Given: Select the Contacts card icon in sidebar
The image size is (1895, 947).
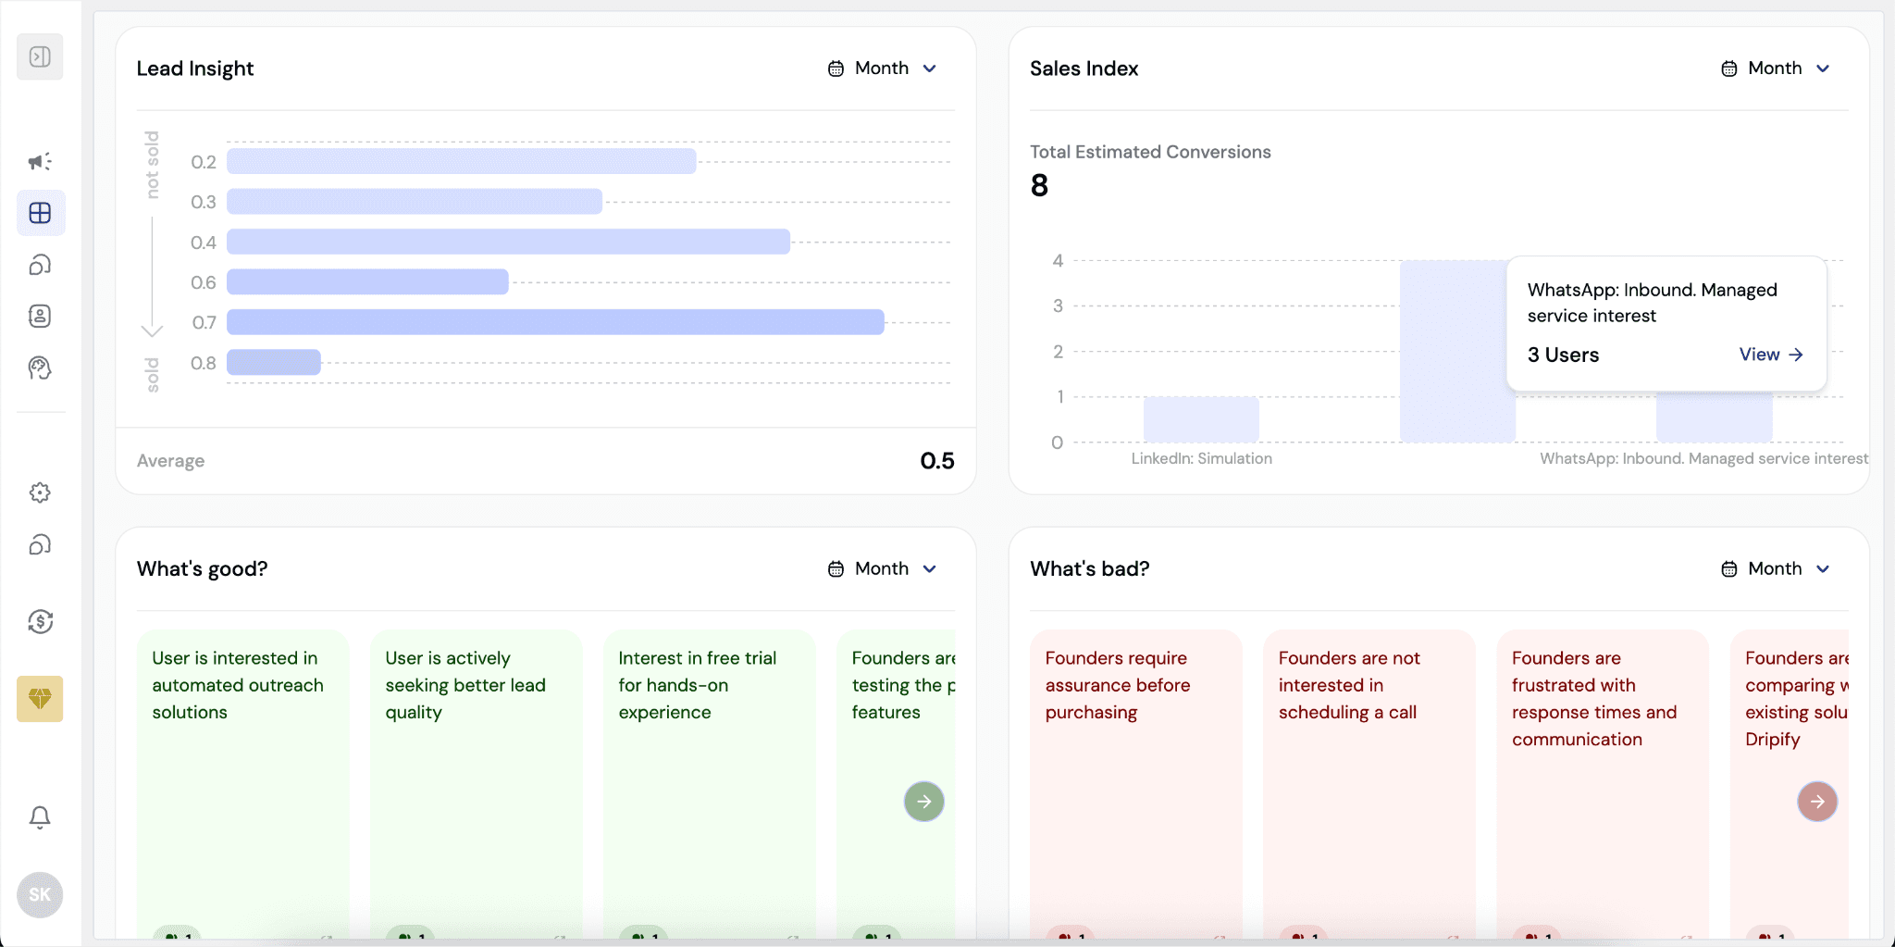Looking at the screenshot, I should (x=40, y=317).
